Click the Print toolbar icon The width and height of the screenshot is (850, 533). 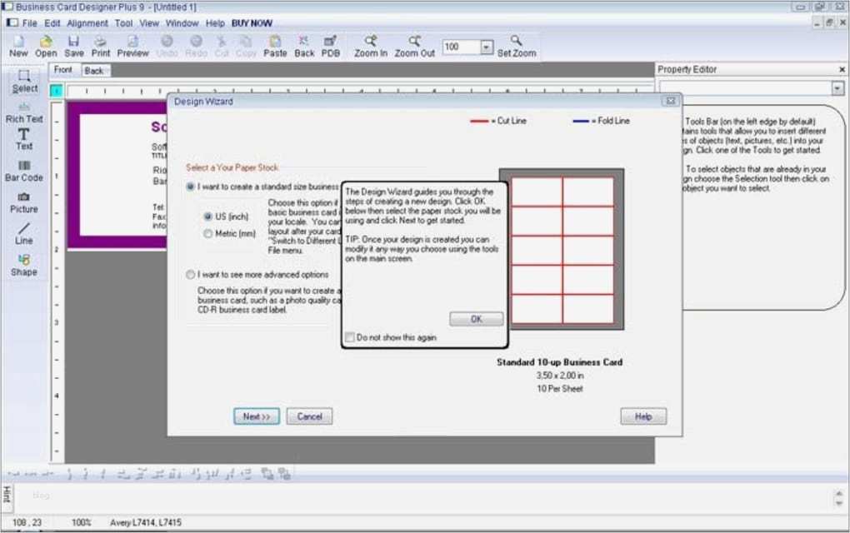pos(101,46)
